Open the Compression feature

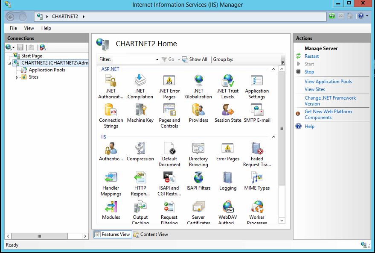coord(140,152)
